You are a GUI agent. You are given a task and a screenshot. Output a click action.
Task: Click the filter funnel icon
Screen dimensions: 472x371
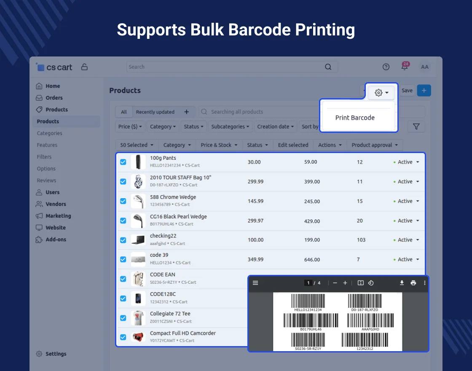(416, 126)
